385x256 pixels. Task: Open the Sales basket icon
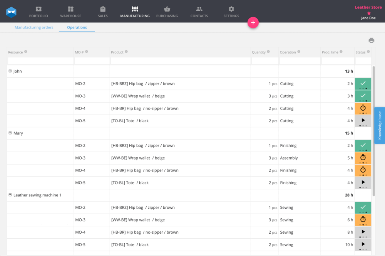pyautogui.click(x=102, y=9)
